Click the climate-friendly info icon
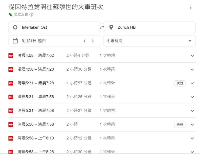Viewport: 200px width, 154px height. click(31, 14)
